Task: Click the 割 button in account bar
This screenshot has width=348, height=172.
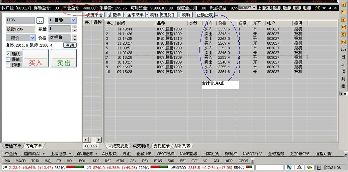Action: [x=297, y=8]
